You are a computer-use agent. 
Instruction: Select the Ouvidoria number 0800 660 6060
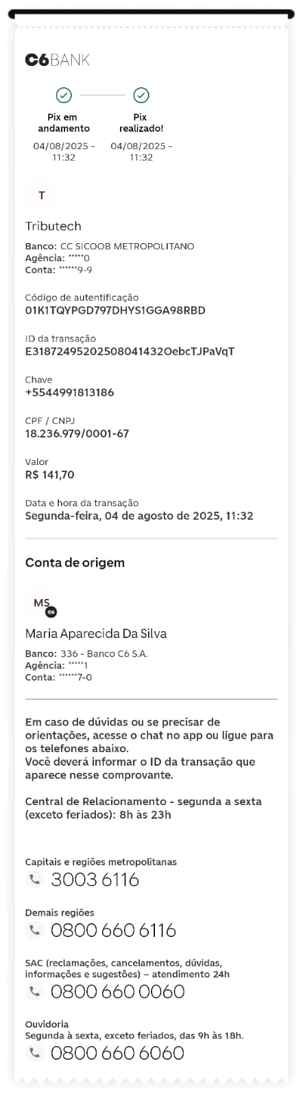click(118, 1053)
